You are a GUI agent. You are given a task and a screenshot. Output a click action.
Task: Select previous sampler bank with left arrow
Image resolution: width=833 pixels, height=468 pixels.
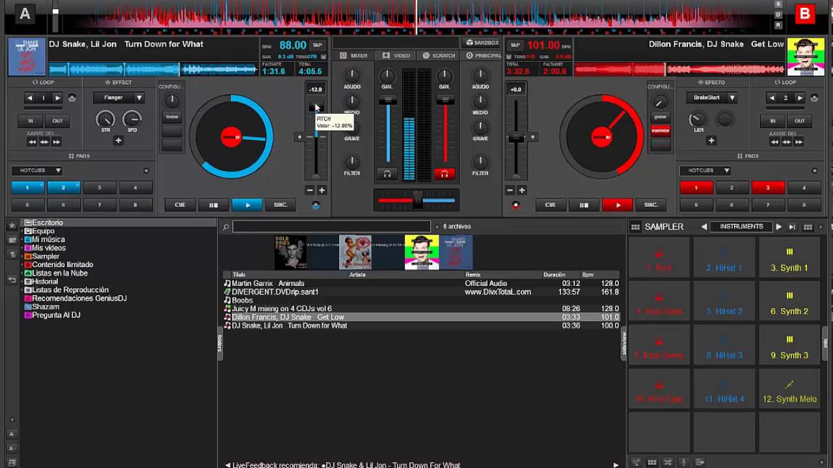[x=704, y=227]
